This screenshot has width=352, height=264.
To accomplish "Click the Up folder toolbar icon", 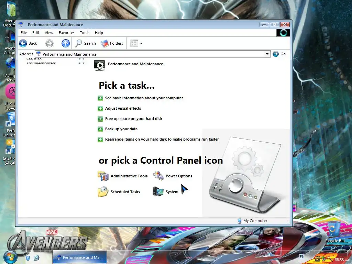I will point(66,43).
